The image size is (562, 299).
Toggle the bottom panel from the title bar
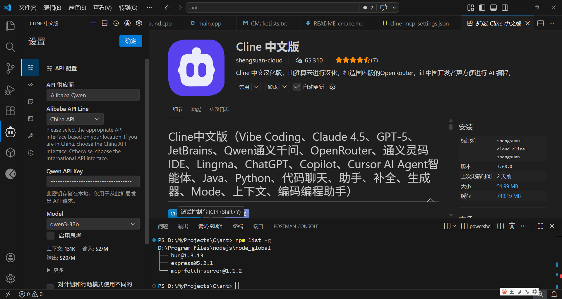pyautogui.click(x=494, y=8)
